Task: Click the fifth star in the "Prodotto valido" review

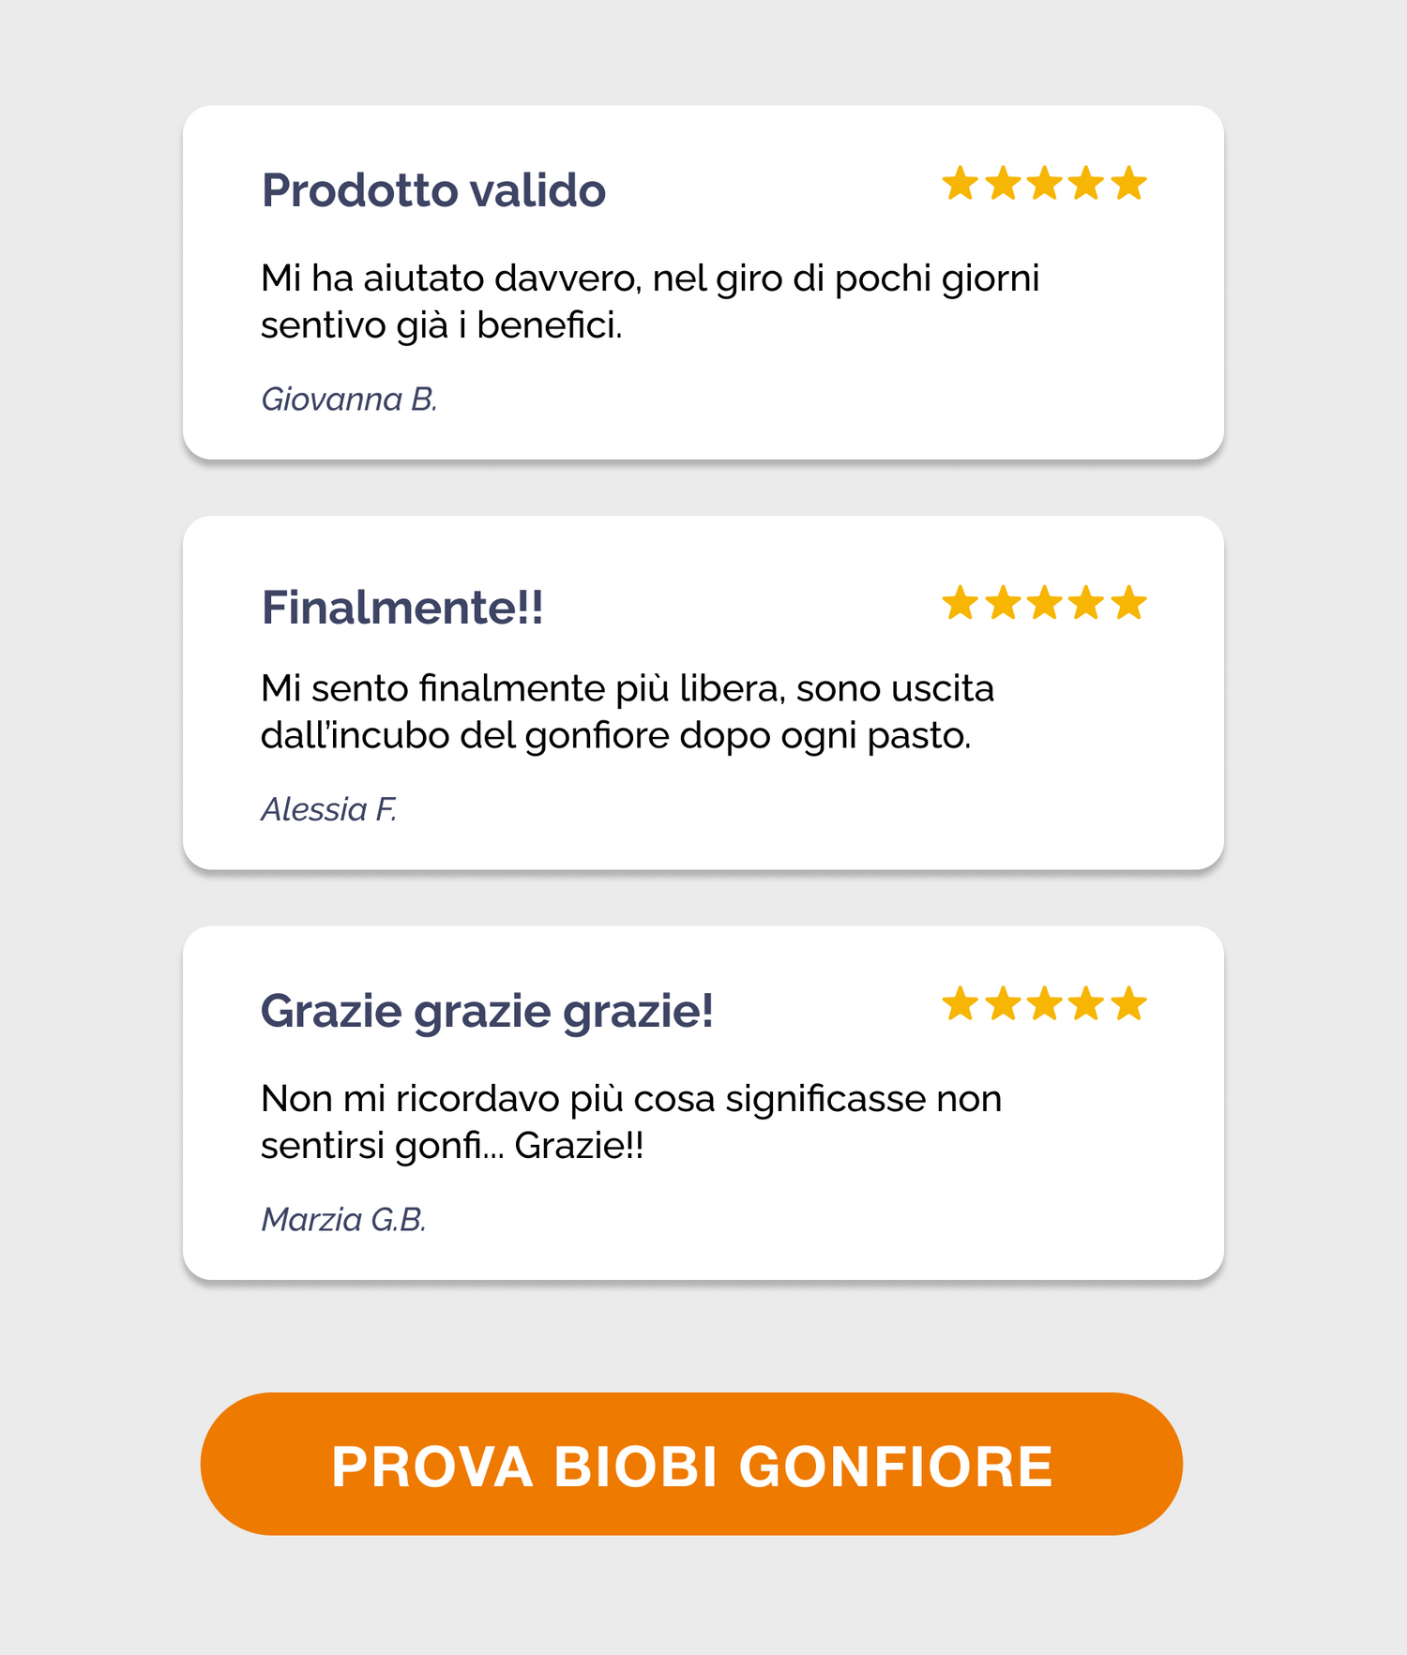Action: point(1128,184)
